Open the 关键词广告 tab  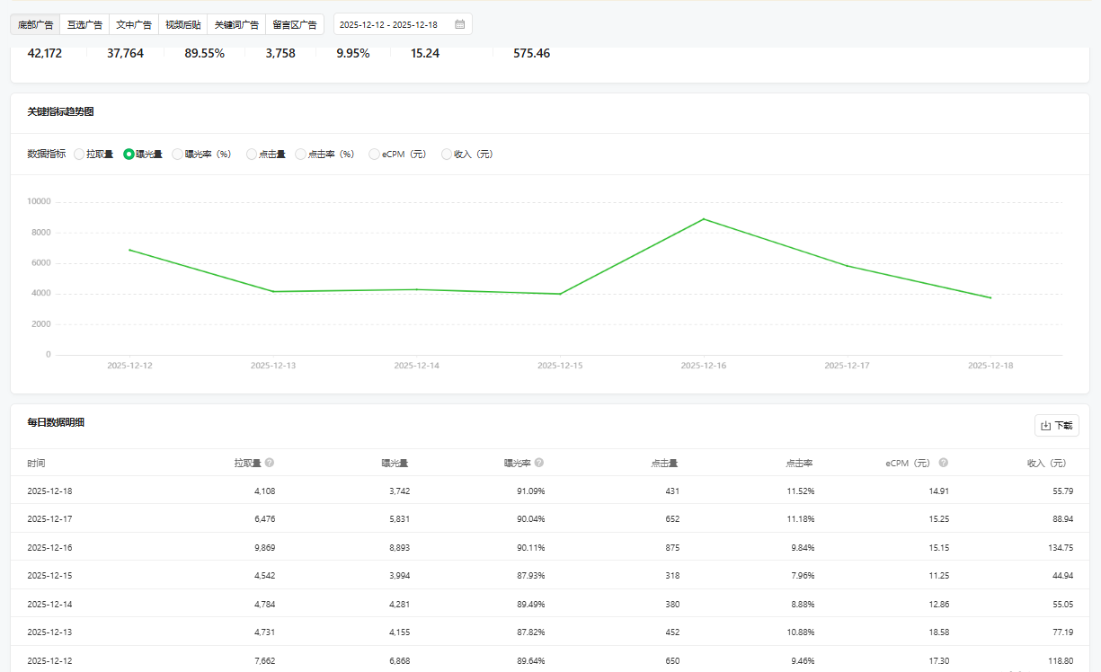236,24
